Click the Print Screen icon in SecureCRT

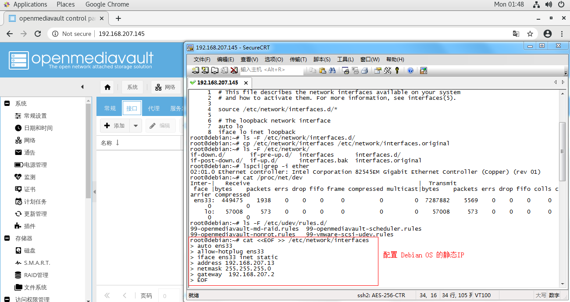tap(346, 70)
